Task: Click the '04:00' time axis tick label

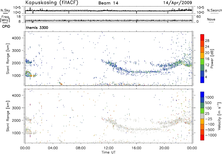Action: [x=53, y=148]
